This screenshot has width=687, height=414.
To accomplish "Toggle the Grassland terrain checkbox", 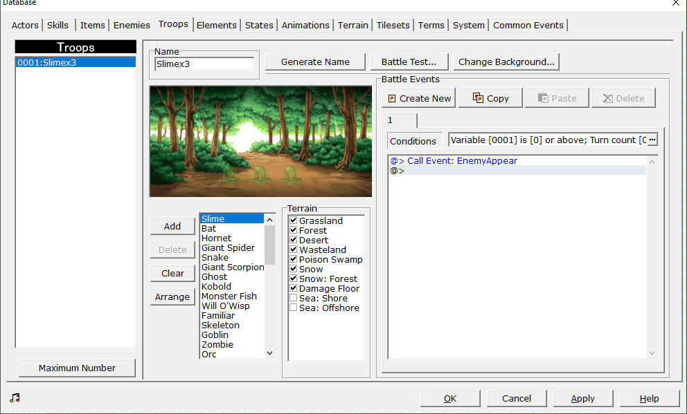I will pyautogui.click(x=294, y=220).
